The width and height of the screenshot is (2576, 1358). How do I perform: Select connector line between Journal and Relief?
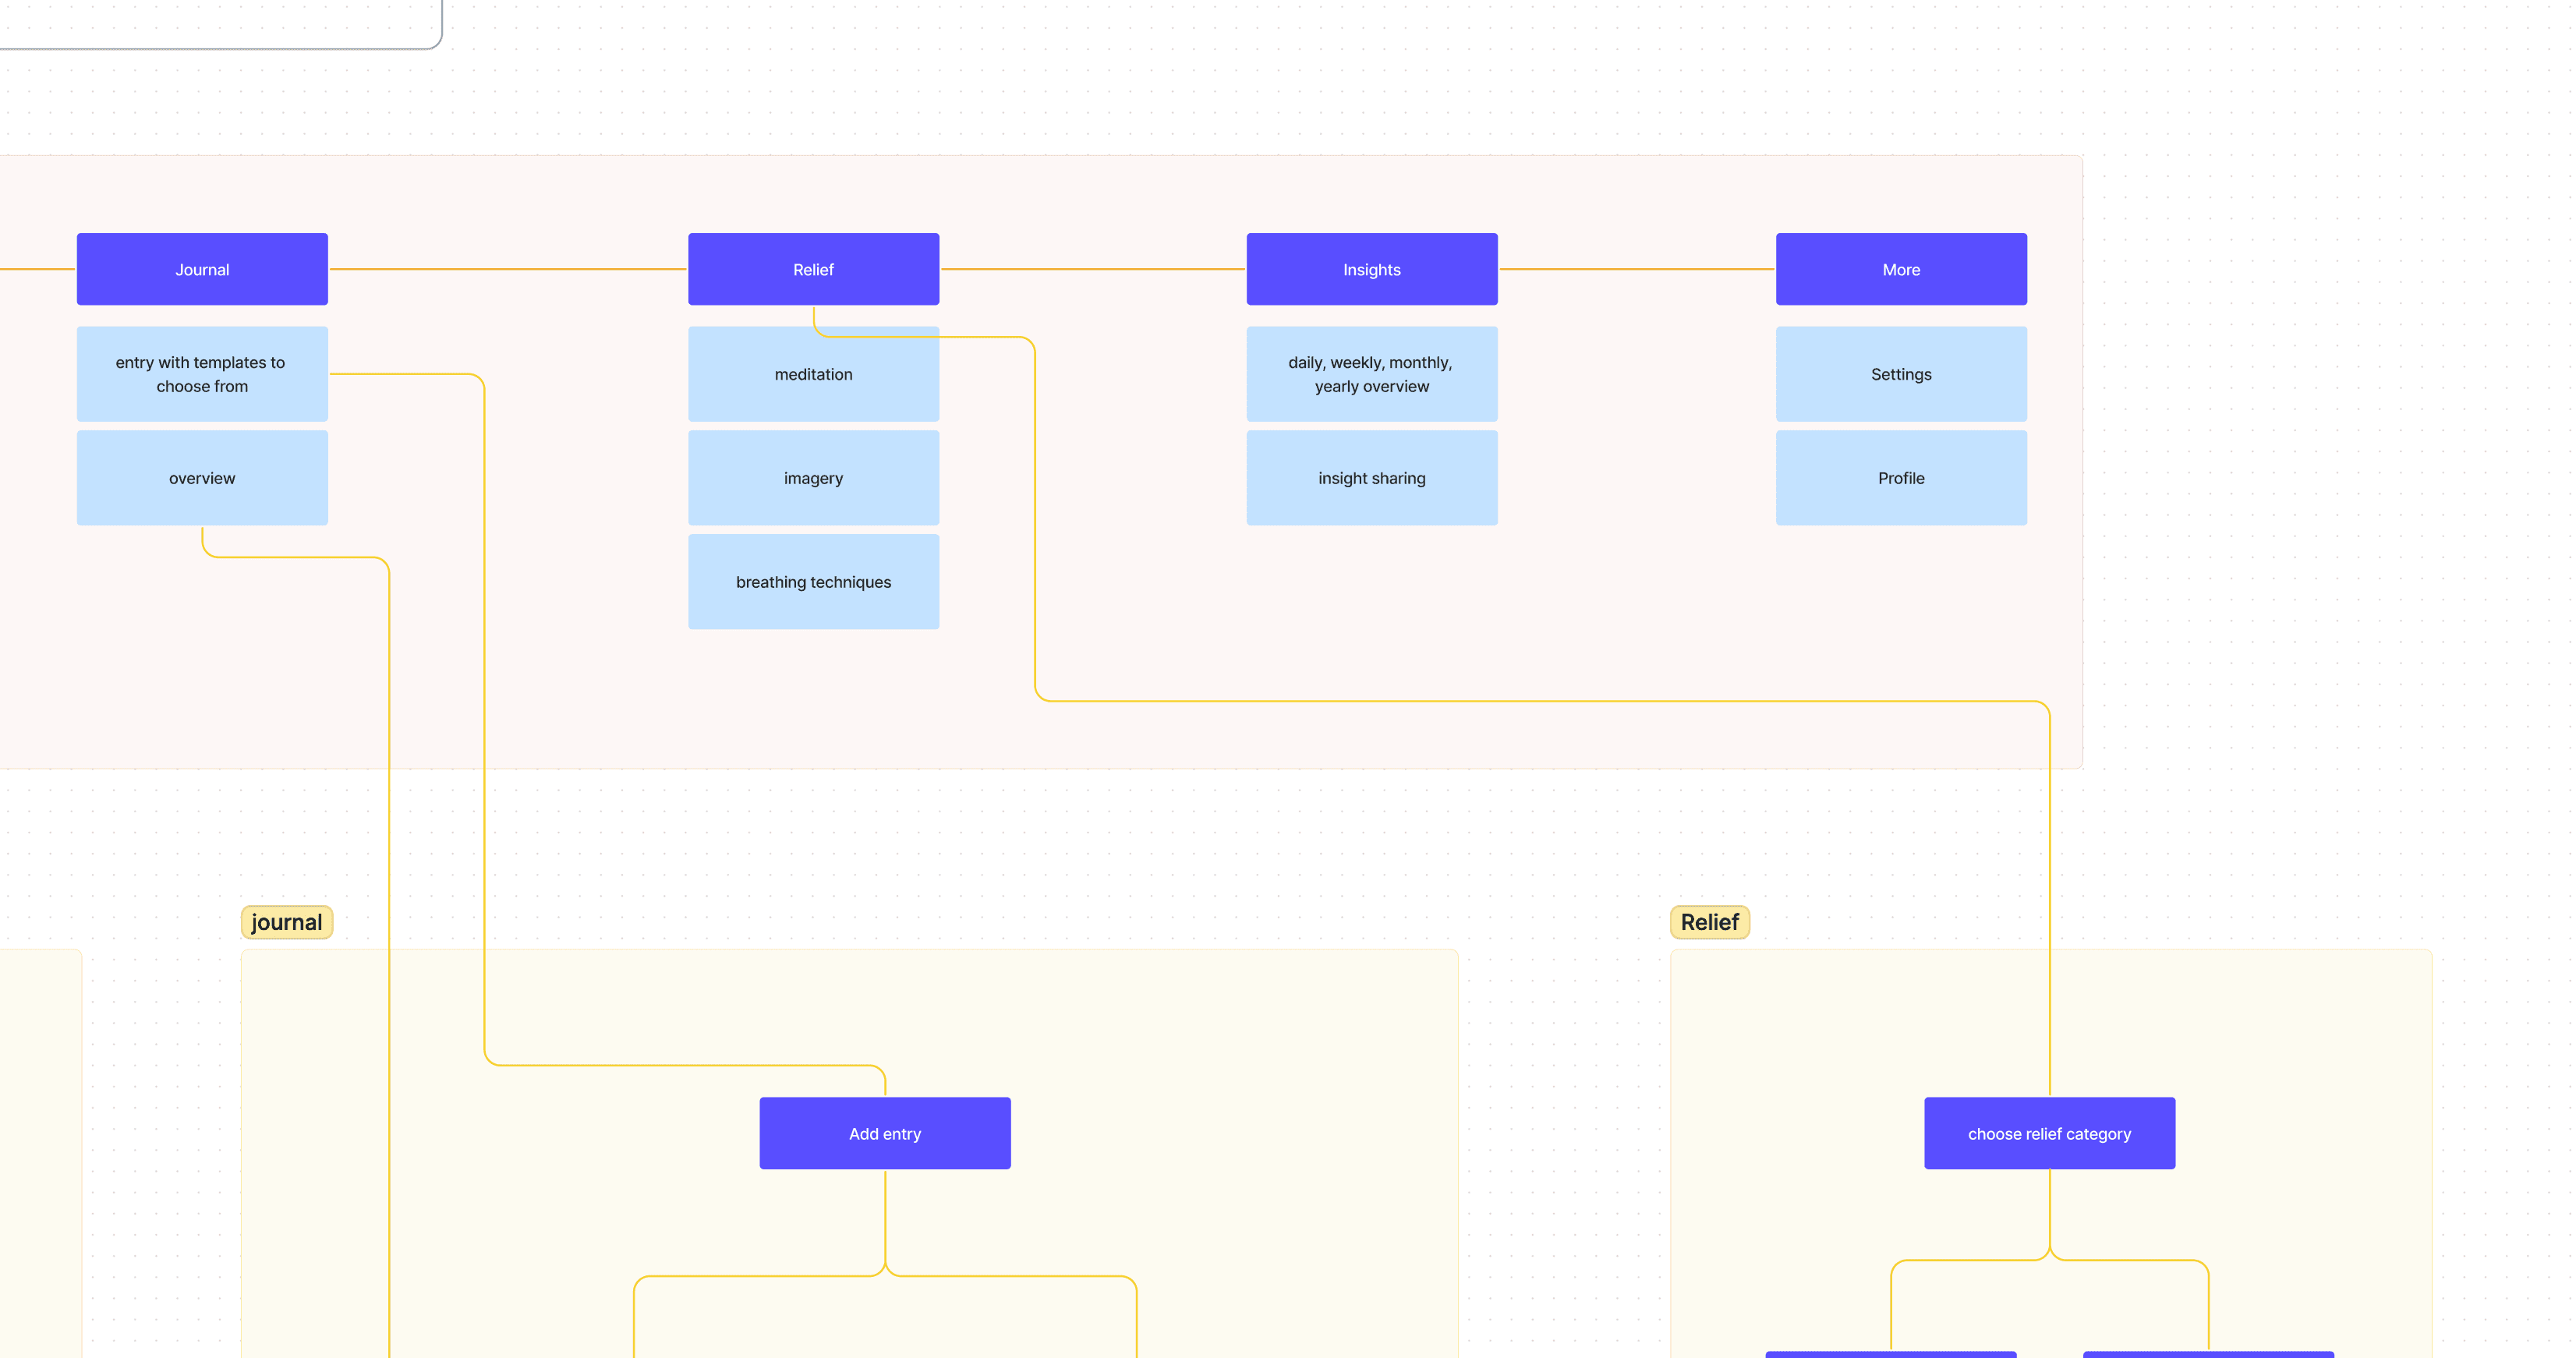pos(507,269)
